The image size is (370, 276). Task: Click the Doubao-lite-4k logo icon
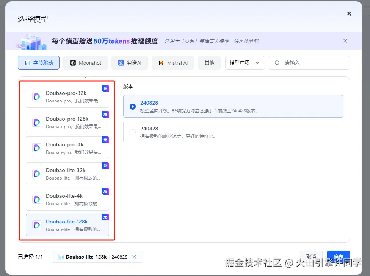tap(36, 199)
